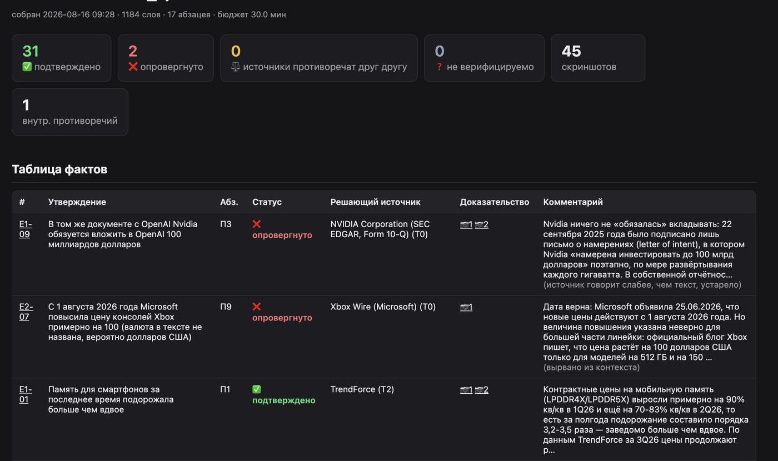Select the источники противоречат друг другу card
This screenshot has width=778, height=461.
[319, 58]
